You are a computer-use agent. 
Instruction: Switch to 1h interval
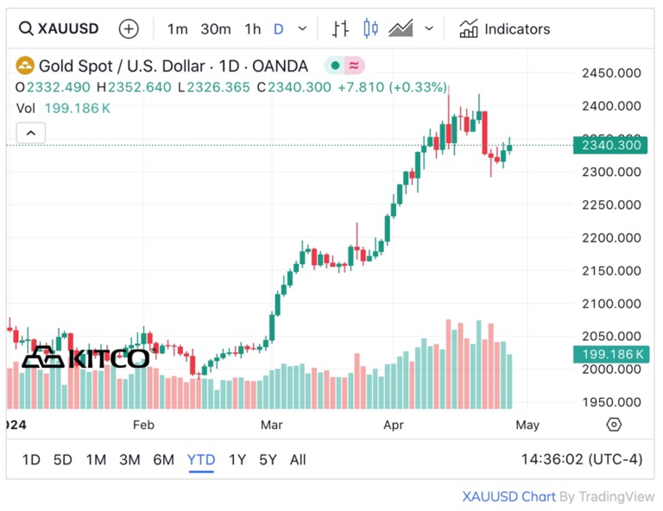(x=252, y=28)
